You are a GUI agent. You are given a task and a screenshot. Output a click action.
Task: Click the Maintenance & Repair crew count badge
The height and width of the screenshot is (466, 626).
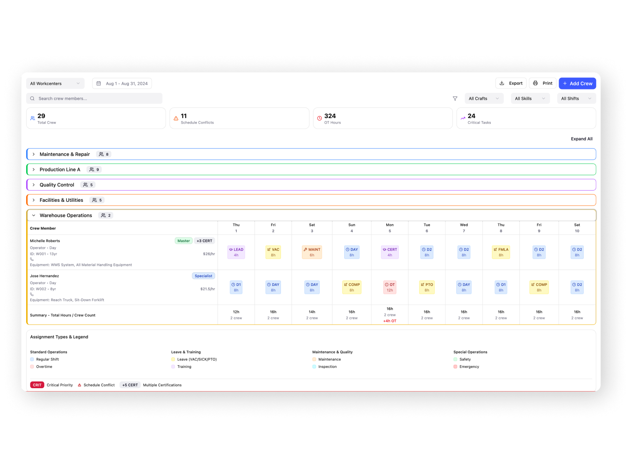[104, 154]
